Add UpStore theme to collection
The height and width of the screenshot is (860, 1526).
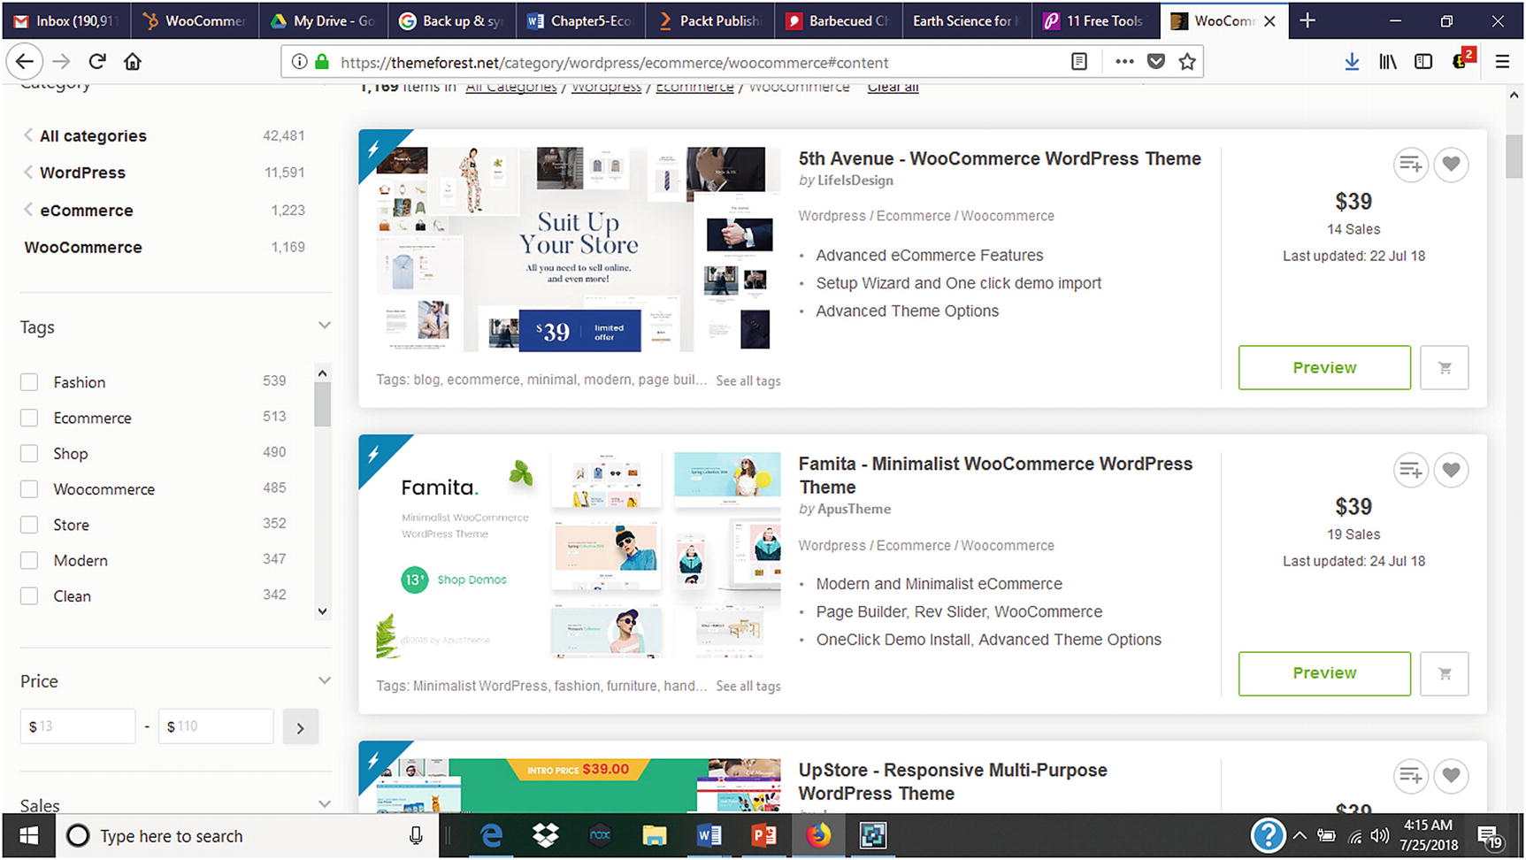pos(1411,776)
